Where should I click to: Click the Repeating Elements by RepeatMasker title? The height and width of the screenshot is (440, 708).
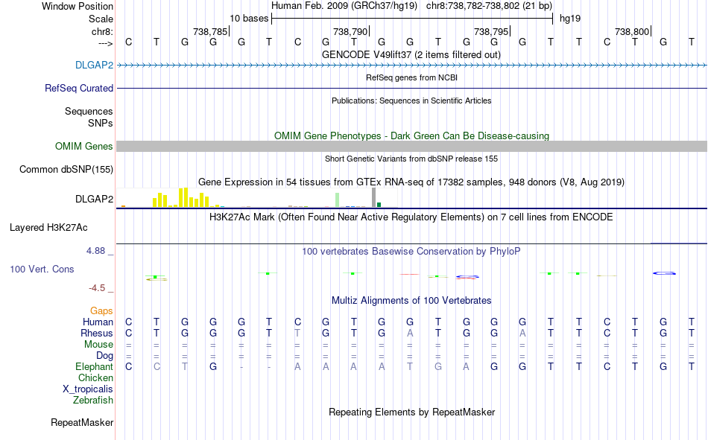[x=412, y=412]
